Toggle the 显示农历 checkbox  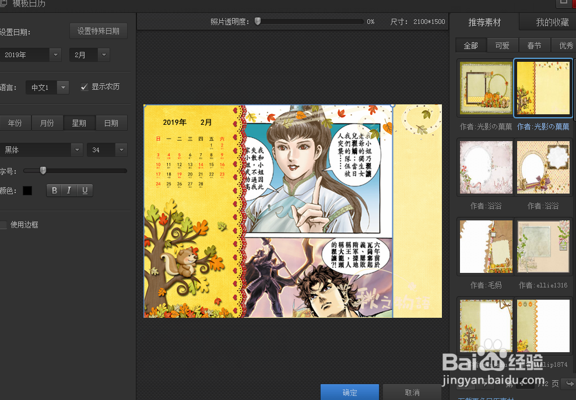click(85, 87)
